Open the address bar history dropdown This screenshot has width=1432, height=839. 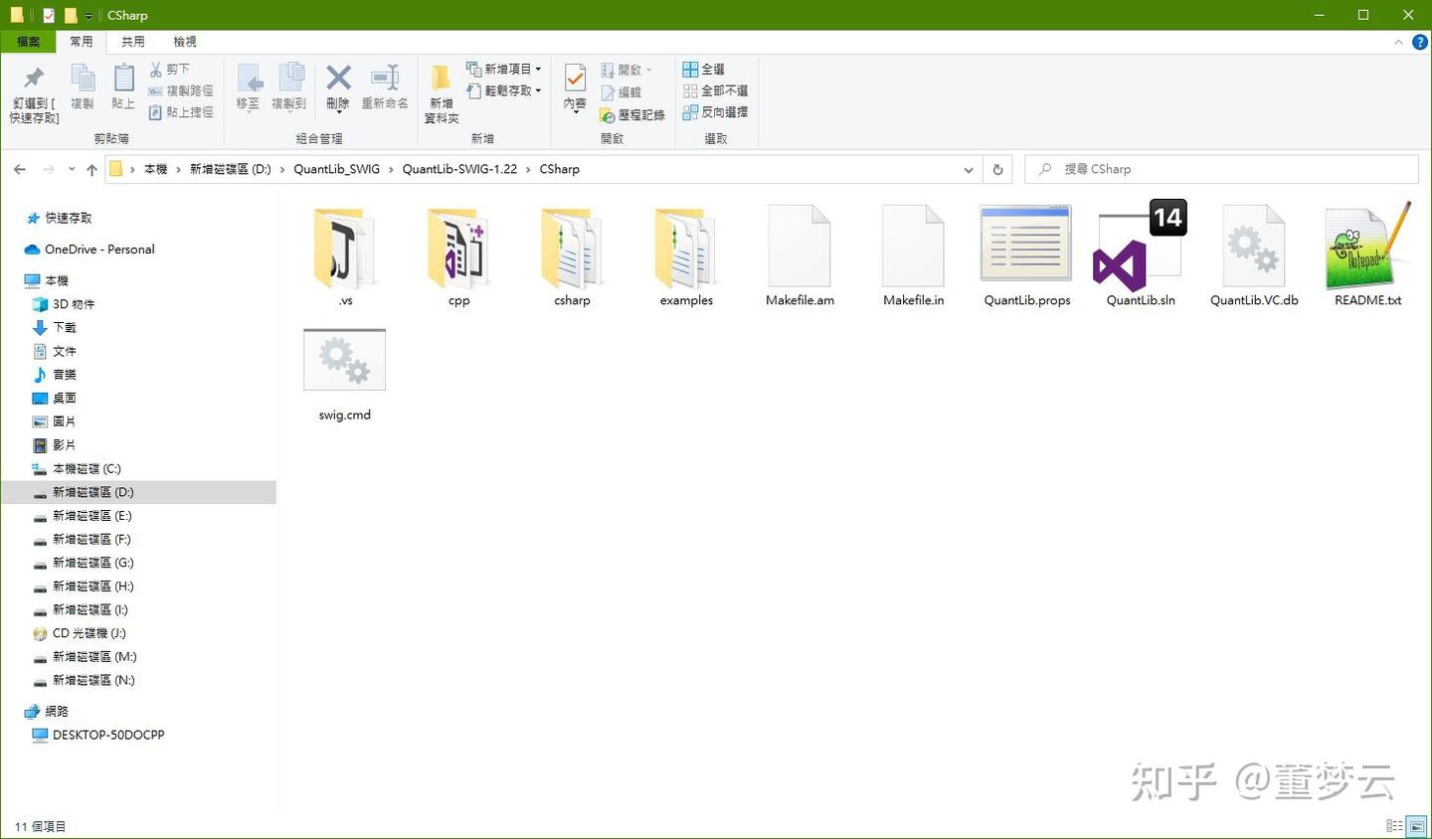tap(969, 170)
